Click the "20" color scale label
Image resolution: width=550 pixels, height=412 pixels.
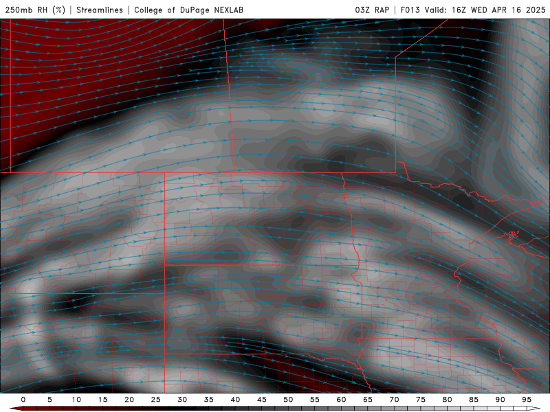(x=129, y=400)
